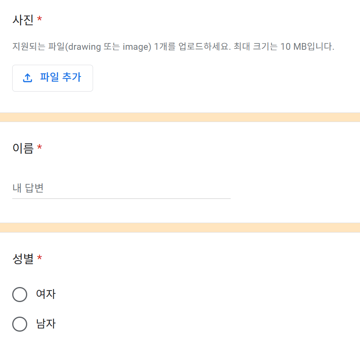360x351 pixels.
Task: Click the arrow symbol inside 파일 추가 button
Action: coord(27,78)
